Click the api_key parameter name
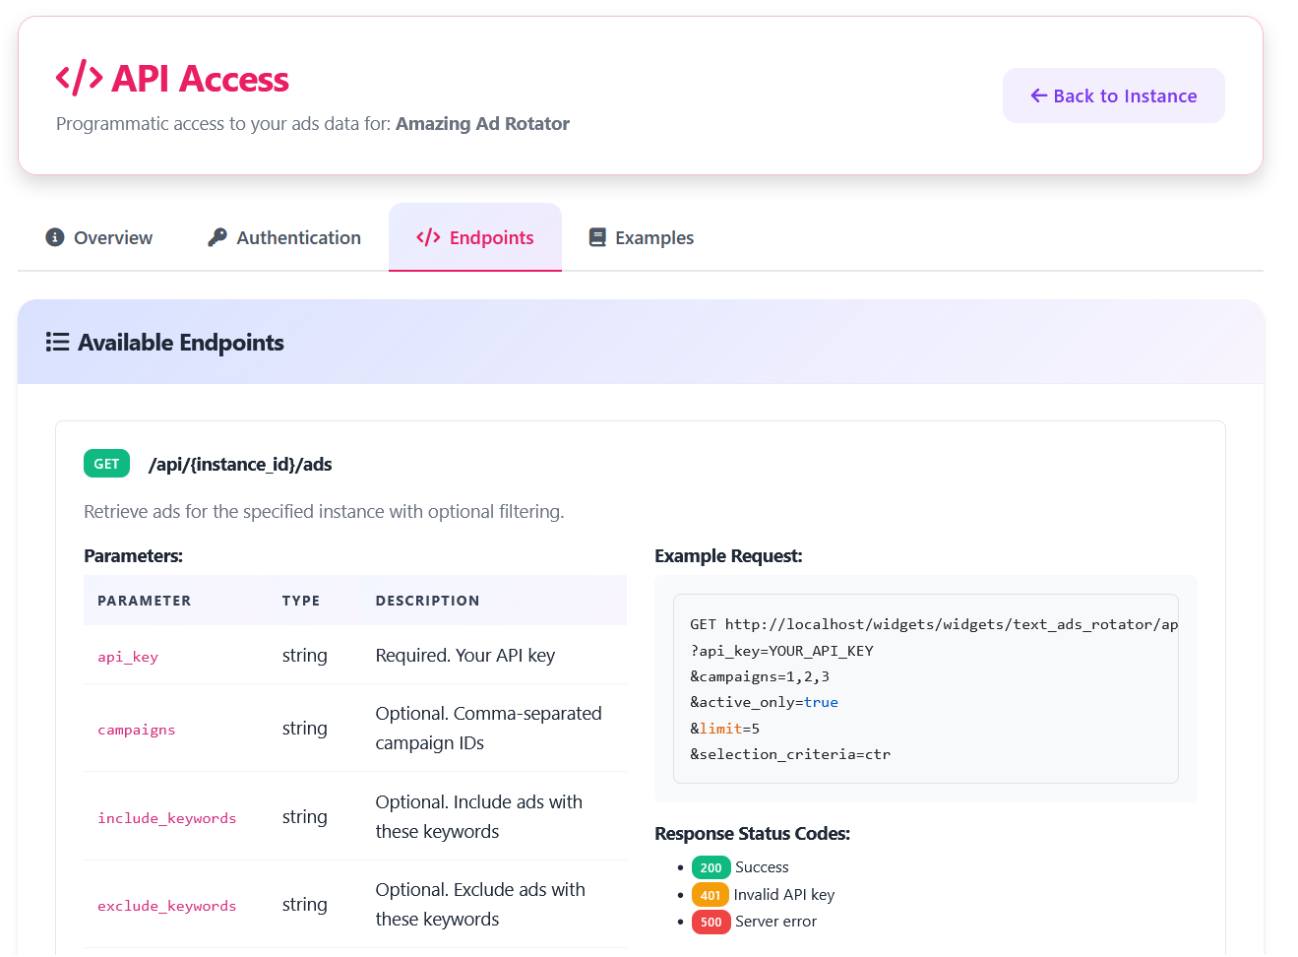1298x957 pixels. [128, 657]
